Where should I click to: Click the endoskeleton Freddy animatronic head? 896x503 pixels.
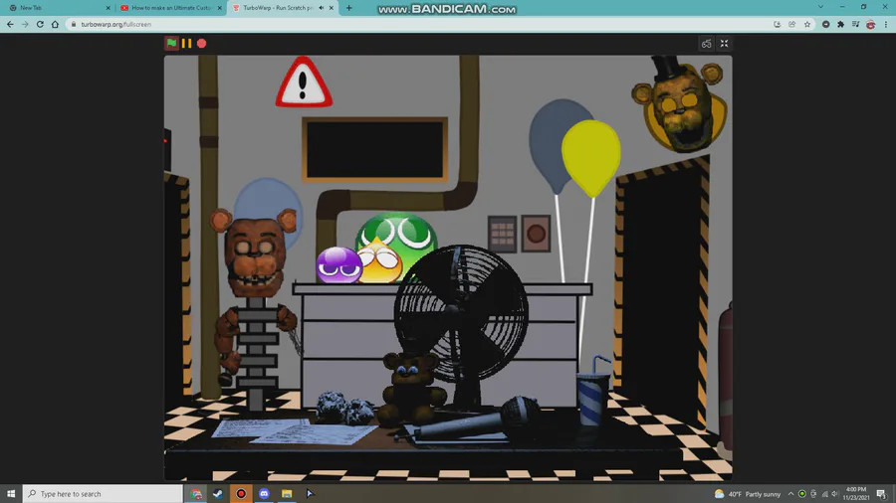click(x=254, y=252)
